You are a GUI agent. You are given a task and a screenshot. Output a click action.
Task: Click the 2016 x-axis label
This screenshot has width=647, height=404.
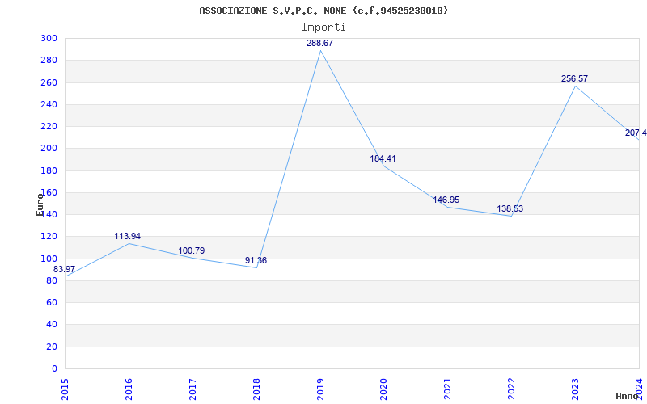pyautogui.click(x=129, y=389)
